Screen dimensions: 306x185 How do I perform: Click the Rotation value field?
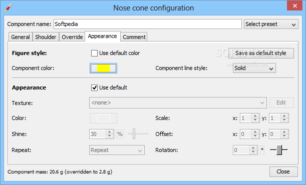pos(241,150)
